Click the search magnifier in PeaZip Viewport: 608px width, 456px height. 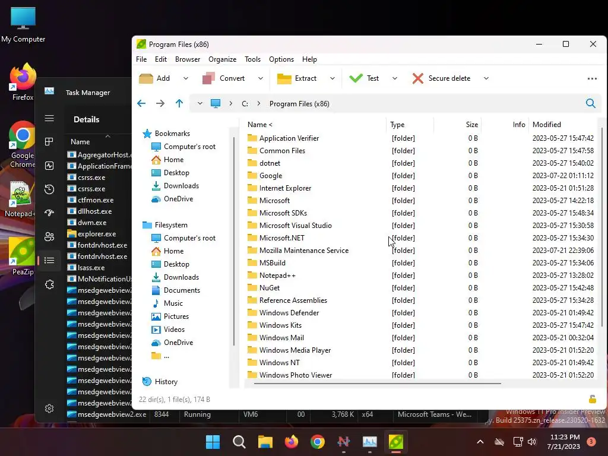pos(591,103)
